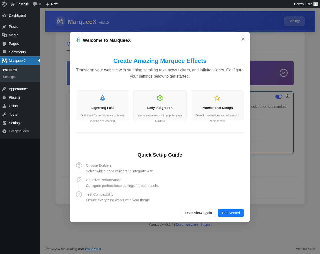Click the Easy Integration card title
Screen dimensions: 320x254
tap(160, 108)
